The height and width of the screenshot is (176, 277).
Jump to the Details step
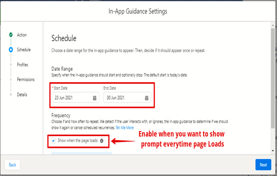22,95
